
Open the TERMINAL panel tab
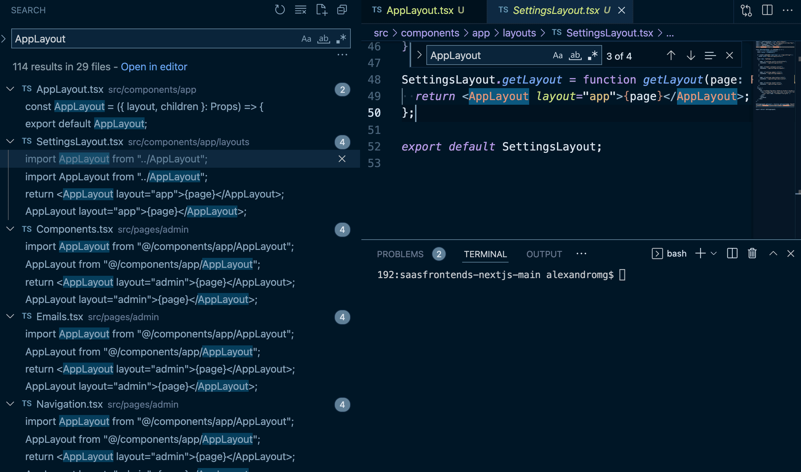click(485, 254)
